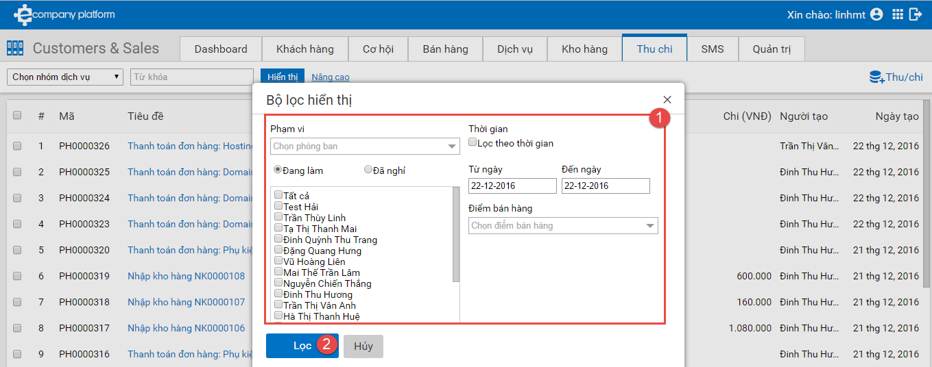Screen dimensions: 932x367
Task: Open the Kho hàng tab
Action: click(585, 49)
